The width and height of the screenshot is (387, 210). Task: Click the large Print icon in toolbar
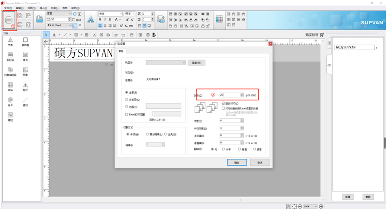click(9, 20)
